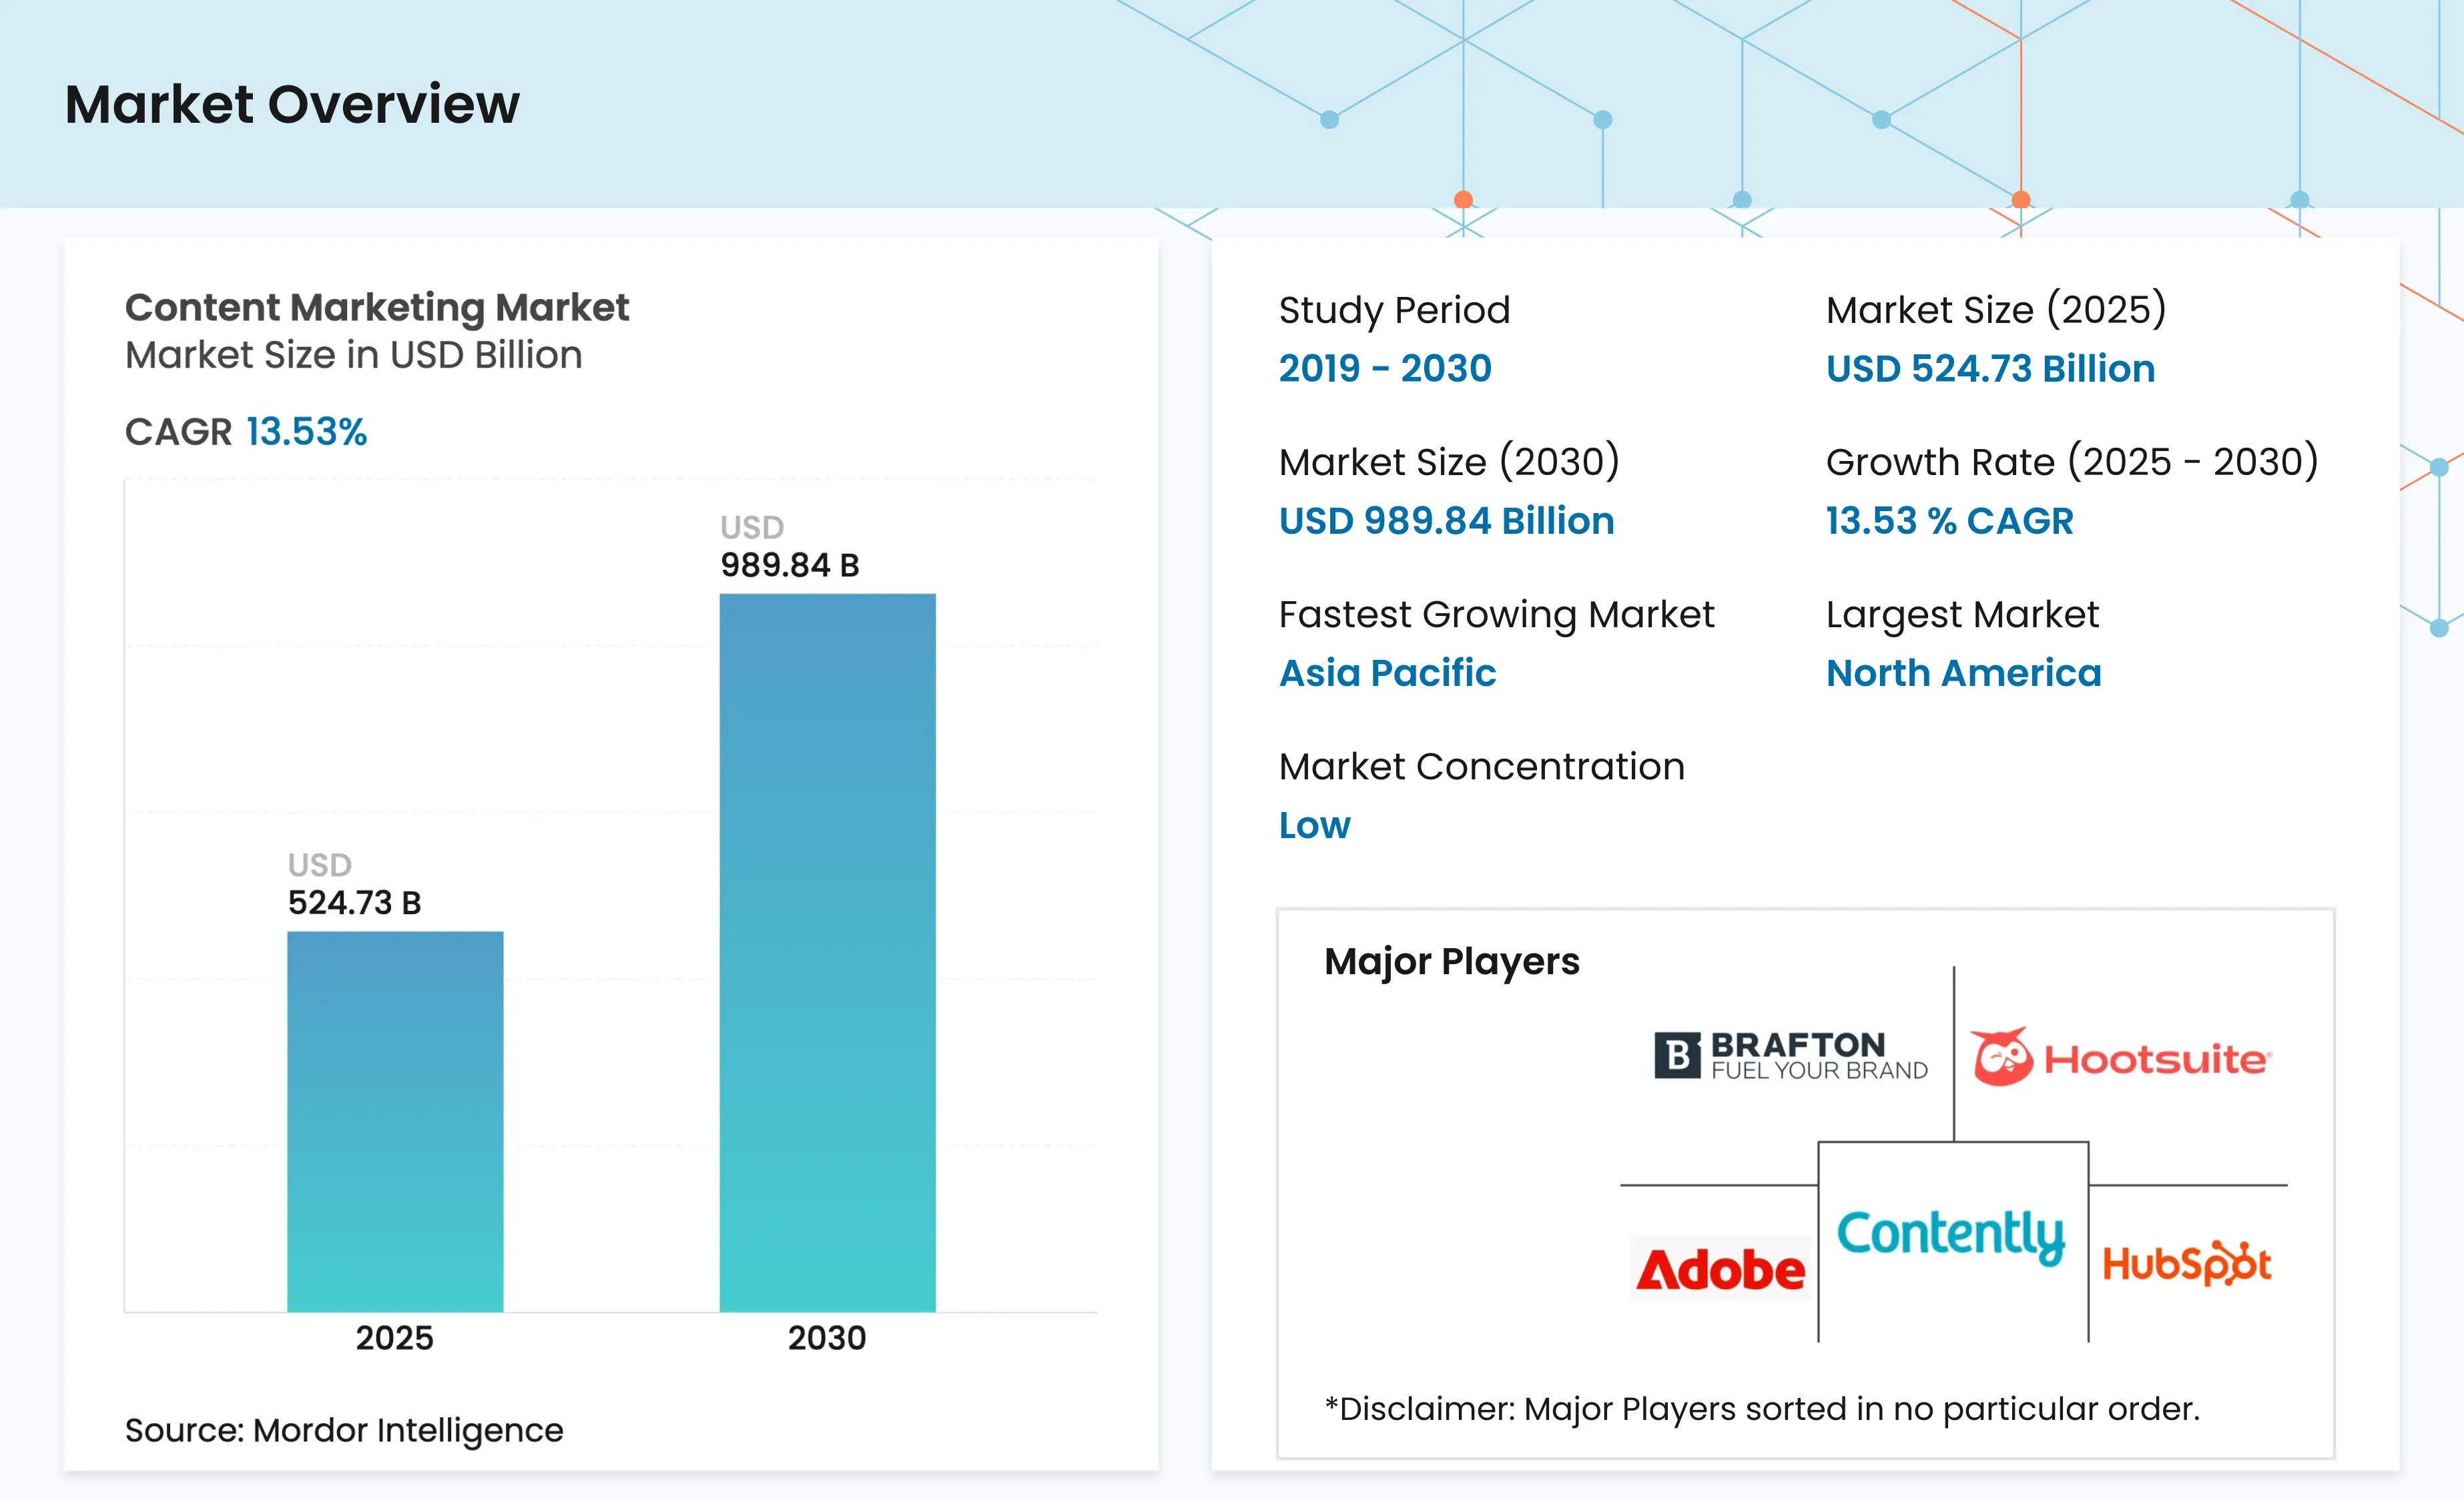Click the 'Low' concentration value
This screenshot has height=1500, width=2464.
[1315, 825]
